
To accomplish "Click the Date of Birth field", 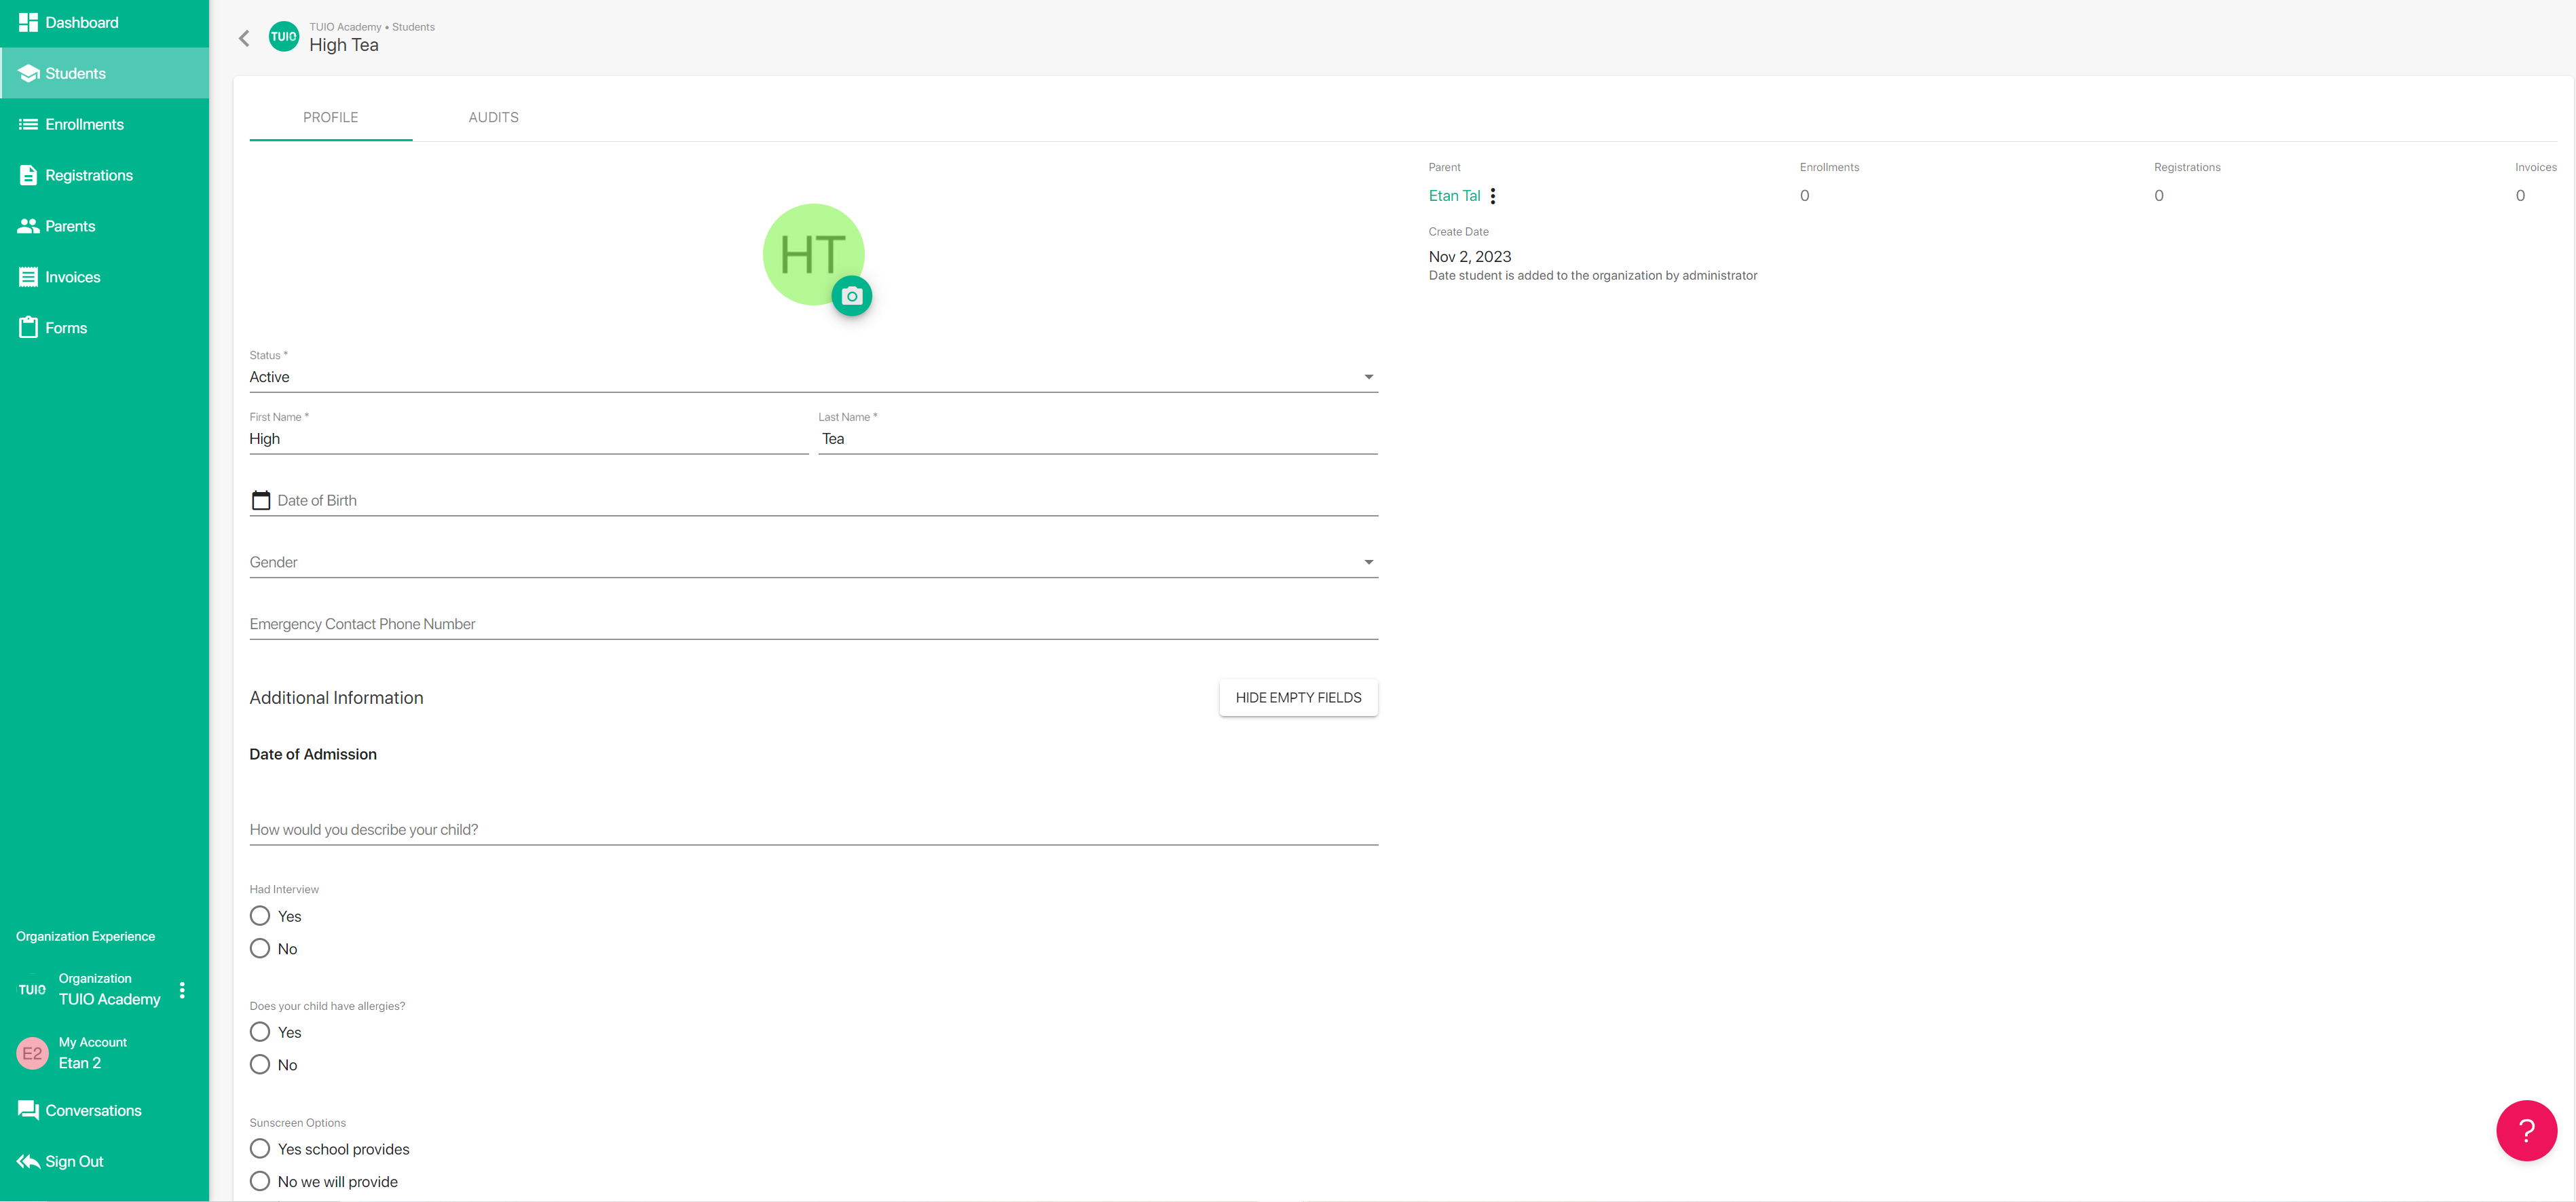I will pos(814,500).
